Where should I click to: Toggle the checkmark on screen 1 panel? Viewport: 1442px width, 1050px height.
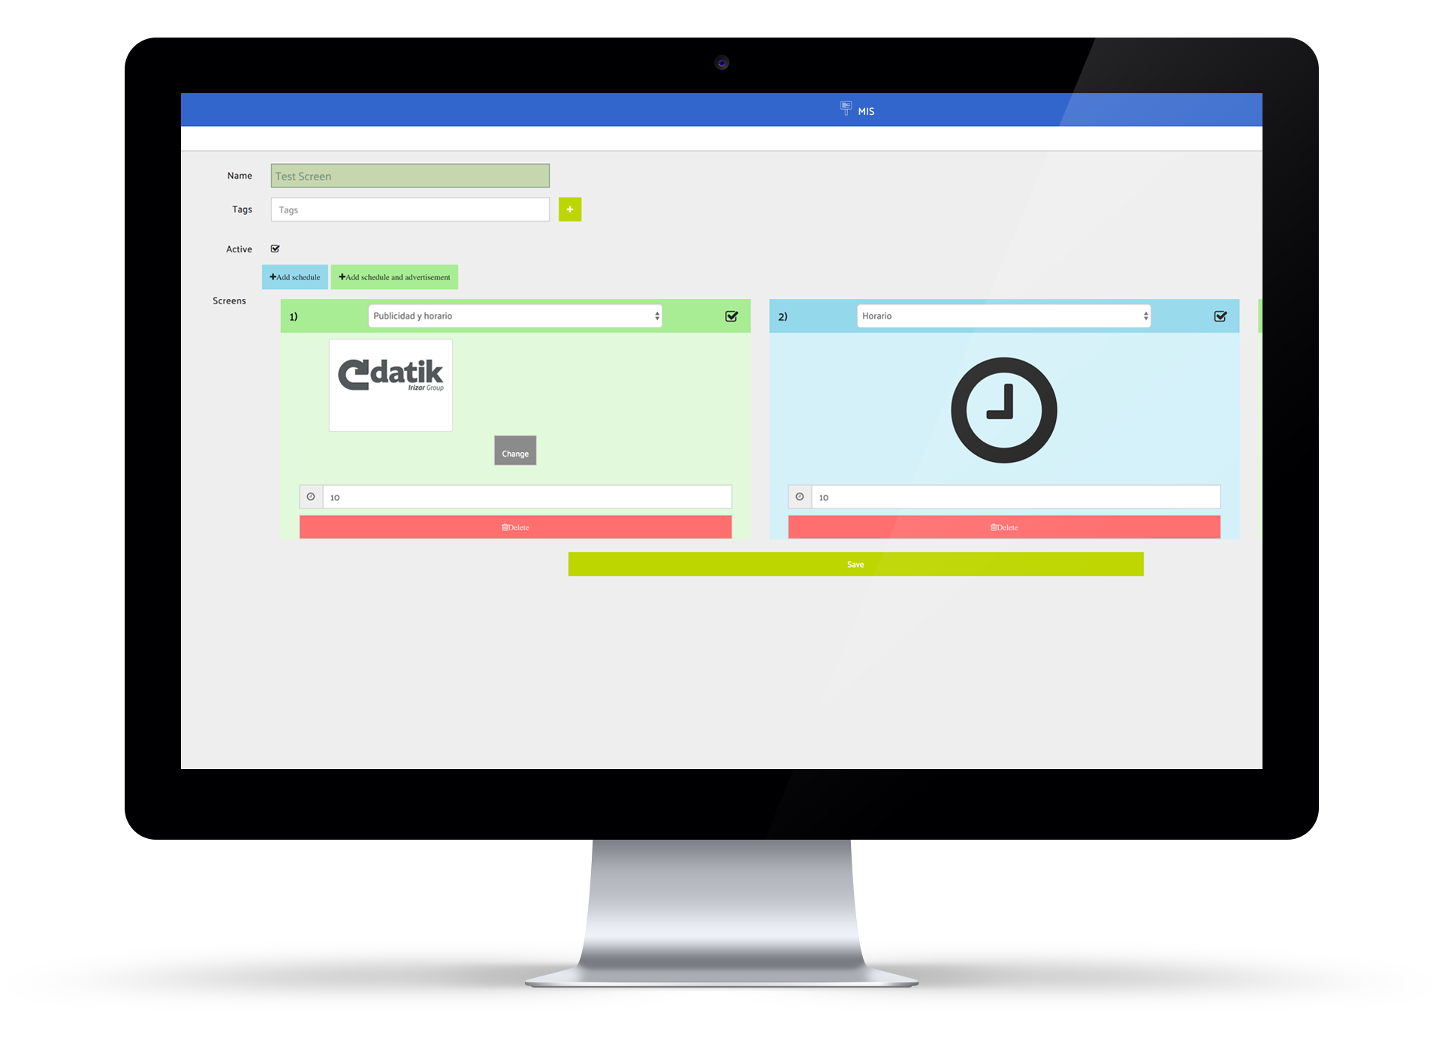click(731, 315)
